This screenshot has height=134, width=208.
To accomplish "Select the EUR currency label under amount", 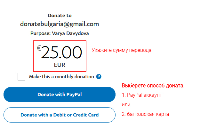I will click(60, 65).
